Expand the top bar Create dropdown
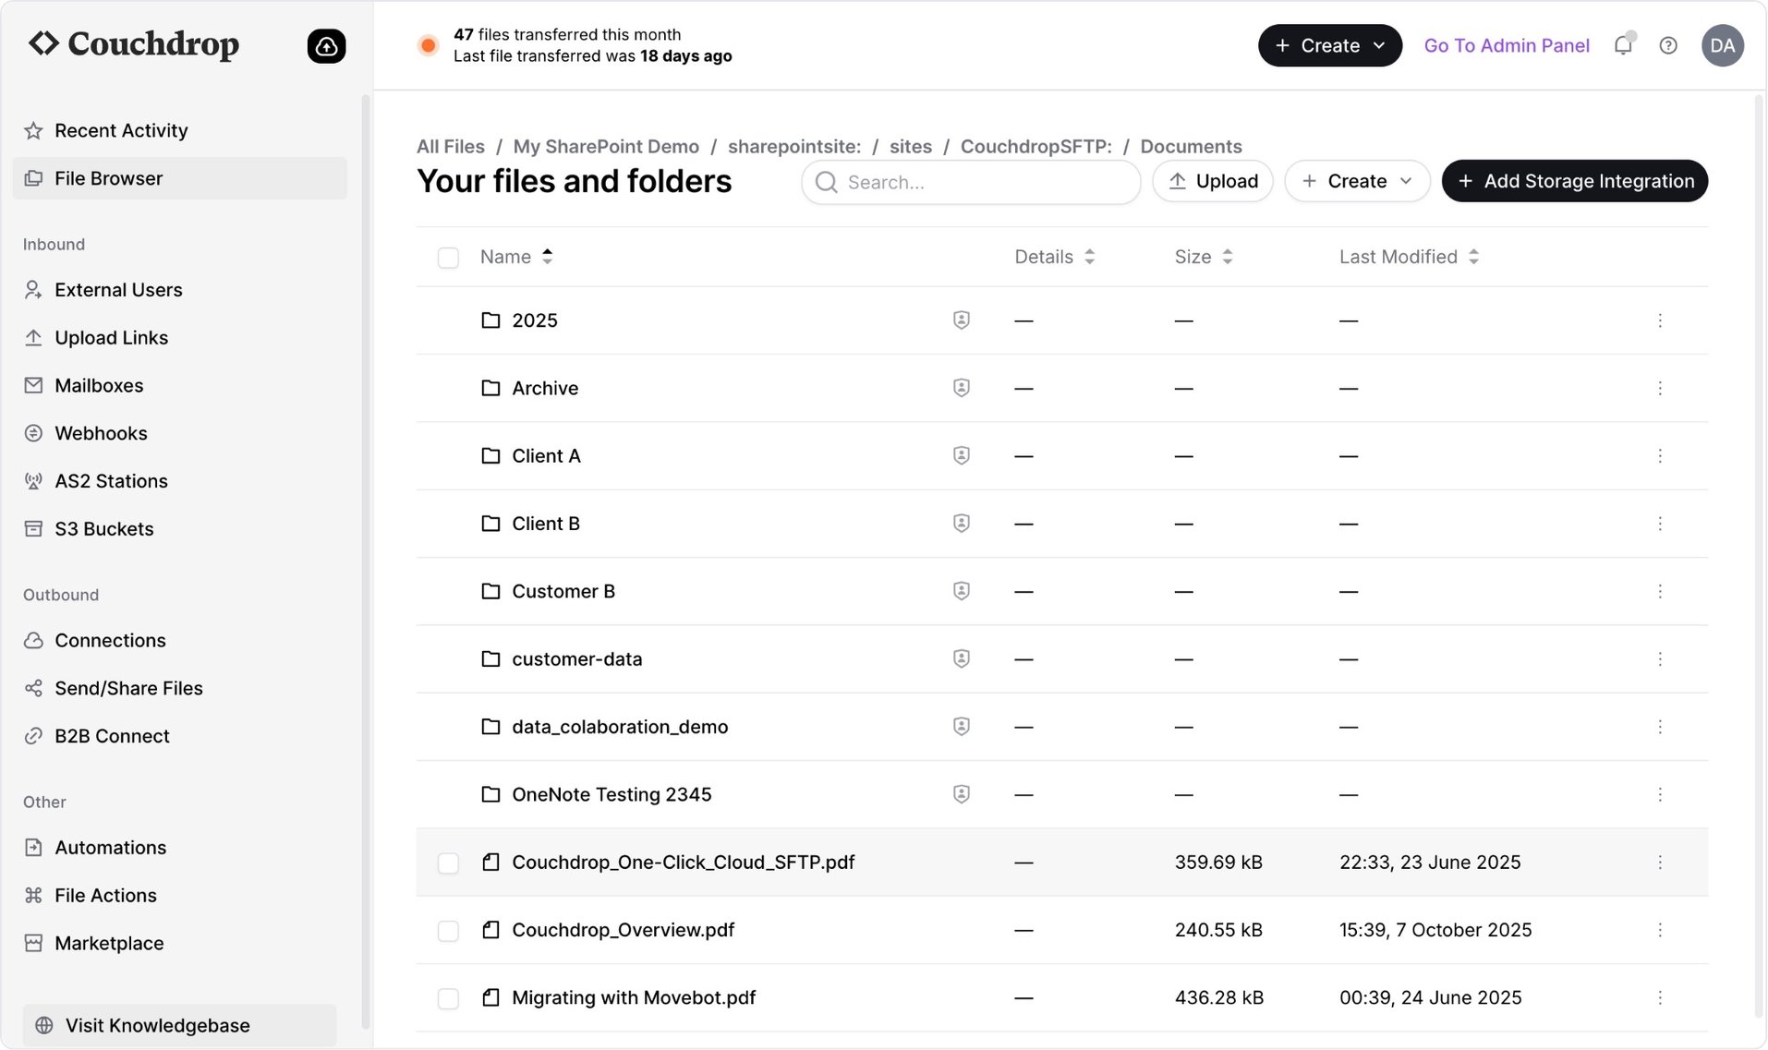 click(1329, 45)
